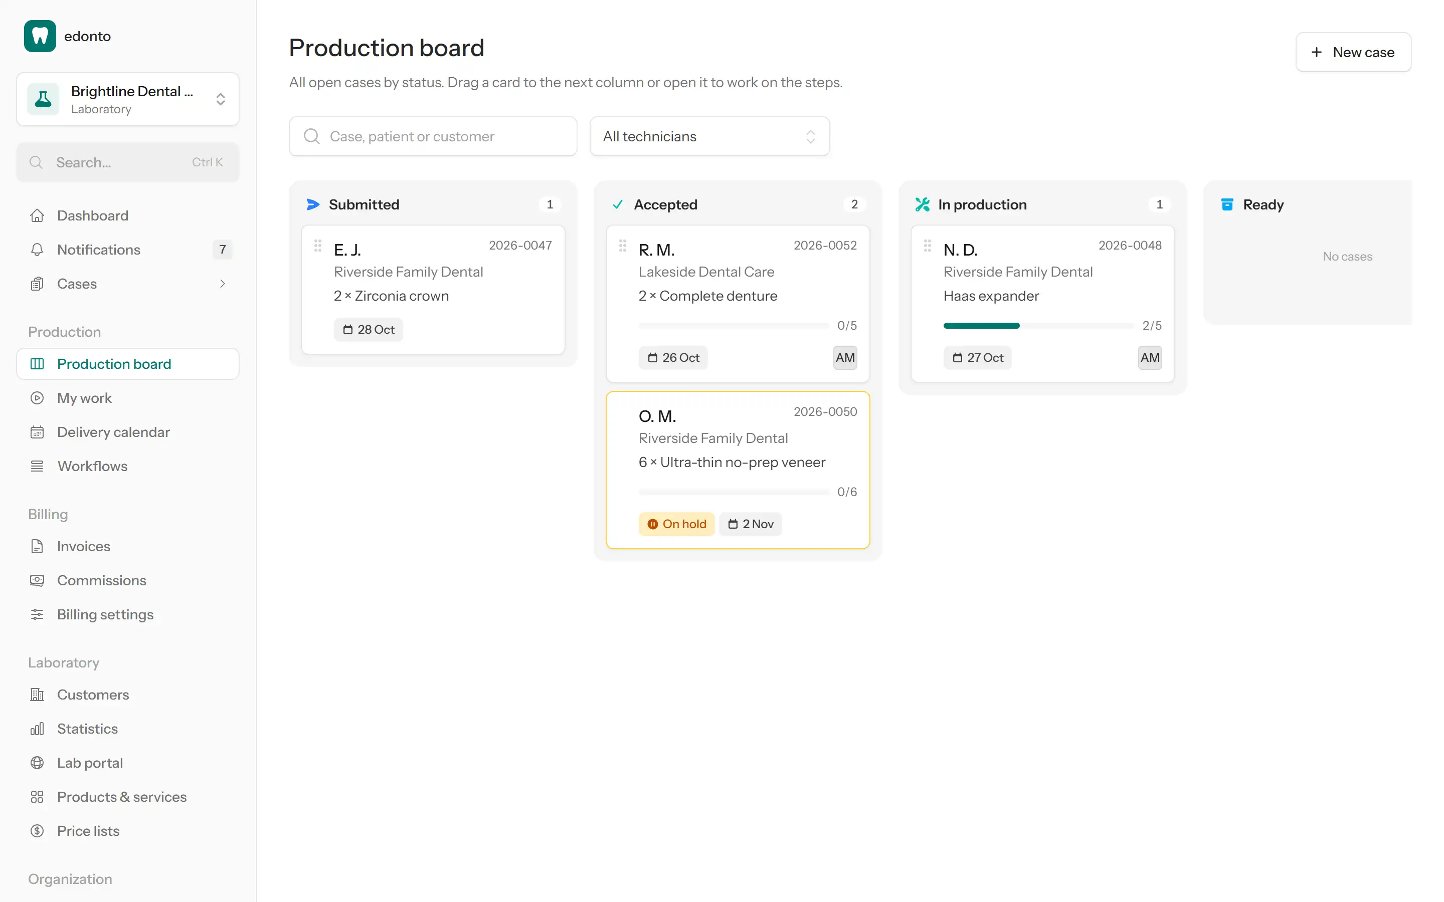Click the Haas expander product text

coord(991,296)
